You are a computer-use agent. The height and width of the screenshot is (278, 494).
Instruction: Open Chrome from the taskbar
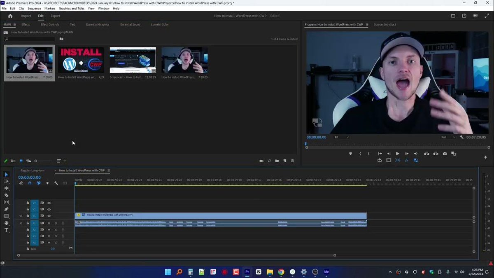pos(281,272)
